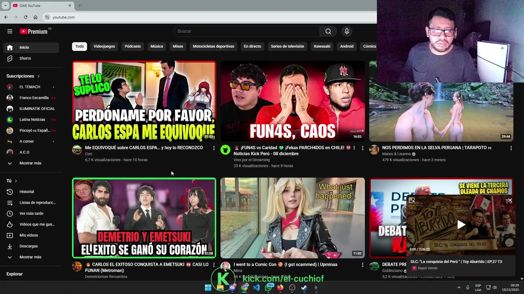Open Steam from the taskbar

(x=304, y=287)
